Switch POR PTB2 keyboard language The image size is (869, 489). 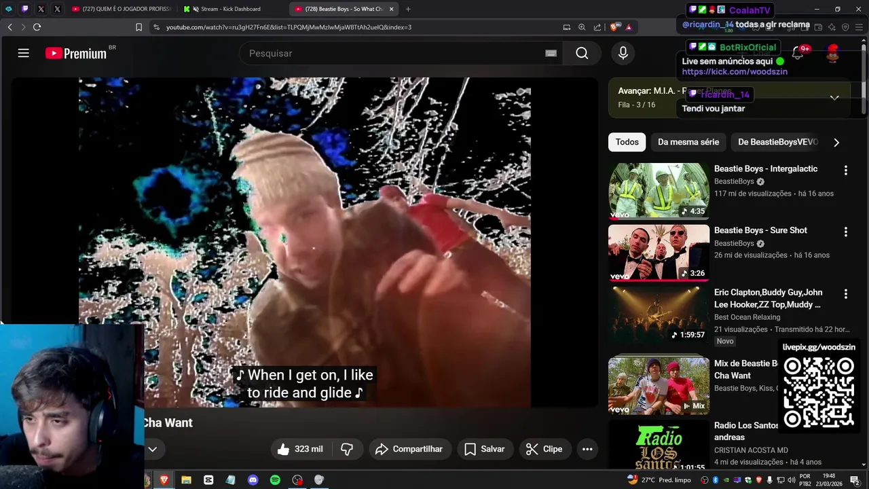click(x=805, y=479)
